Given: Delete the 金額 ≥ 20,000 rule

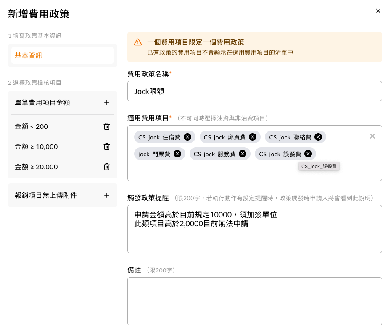Looking at the screenshot, I should pyautogui.click(x=107, y=167).
